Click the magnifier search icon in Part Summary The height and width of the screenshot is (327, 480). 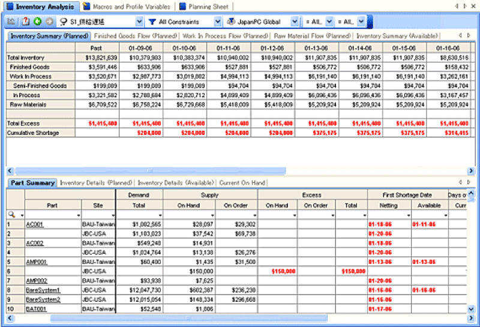11,215
